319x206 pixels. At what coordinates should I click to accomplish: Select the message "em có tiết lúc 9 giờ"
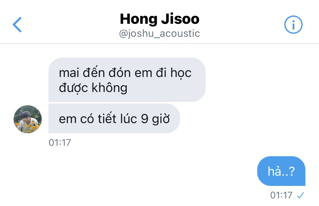[x=114, y=119]
